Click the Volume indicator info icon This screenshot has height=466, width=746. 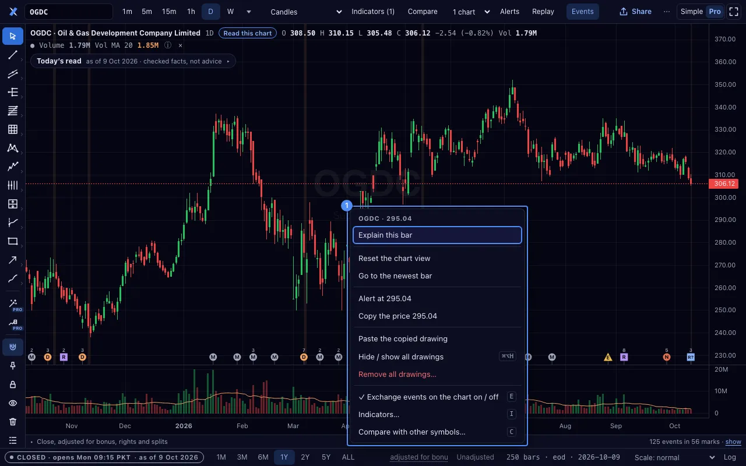pos(168,45)
